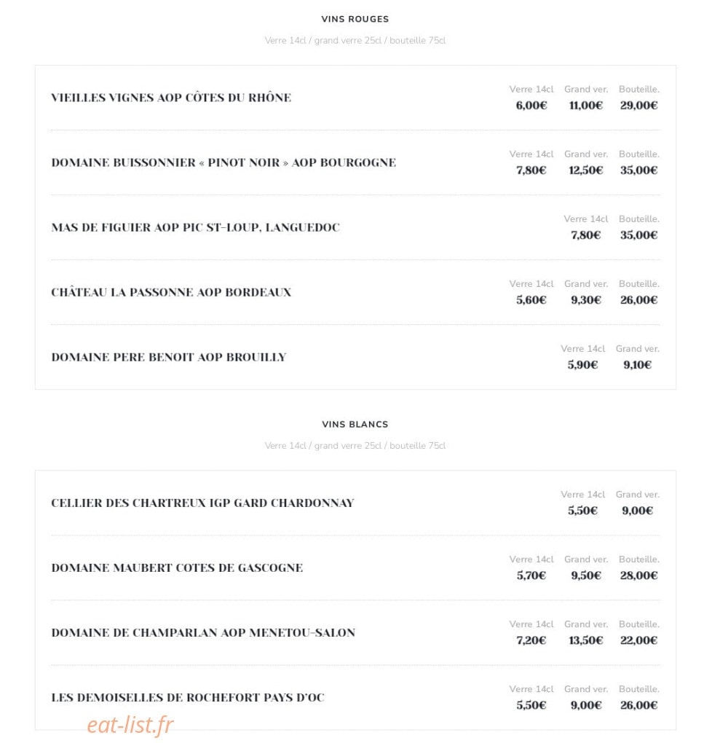Select Vieilles Vignes AOP Côtes du Rhône

click(x=171, y=98)
